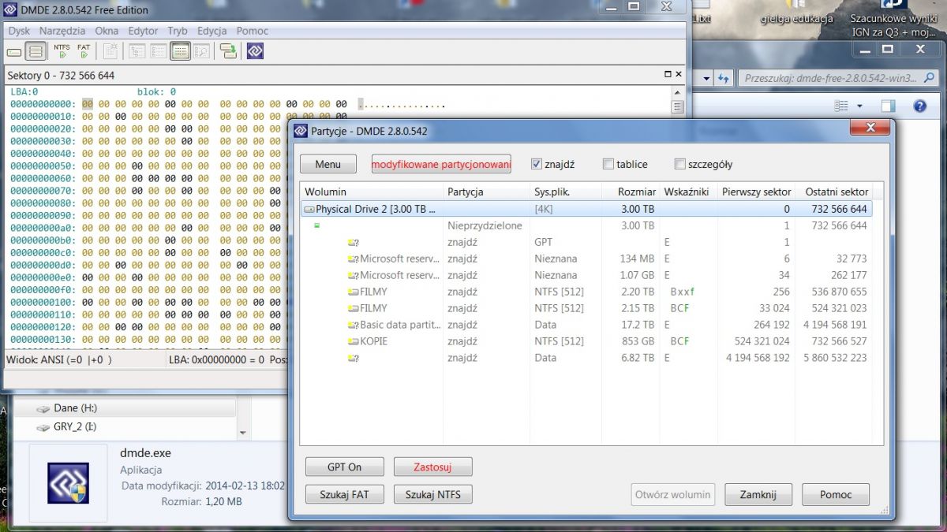
Task: Select FILMY partition with 2.20 TB size
Action: point(586,292)
